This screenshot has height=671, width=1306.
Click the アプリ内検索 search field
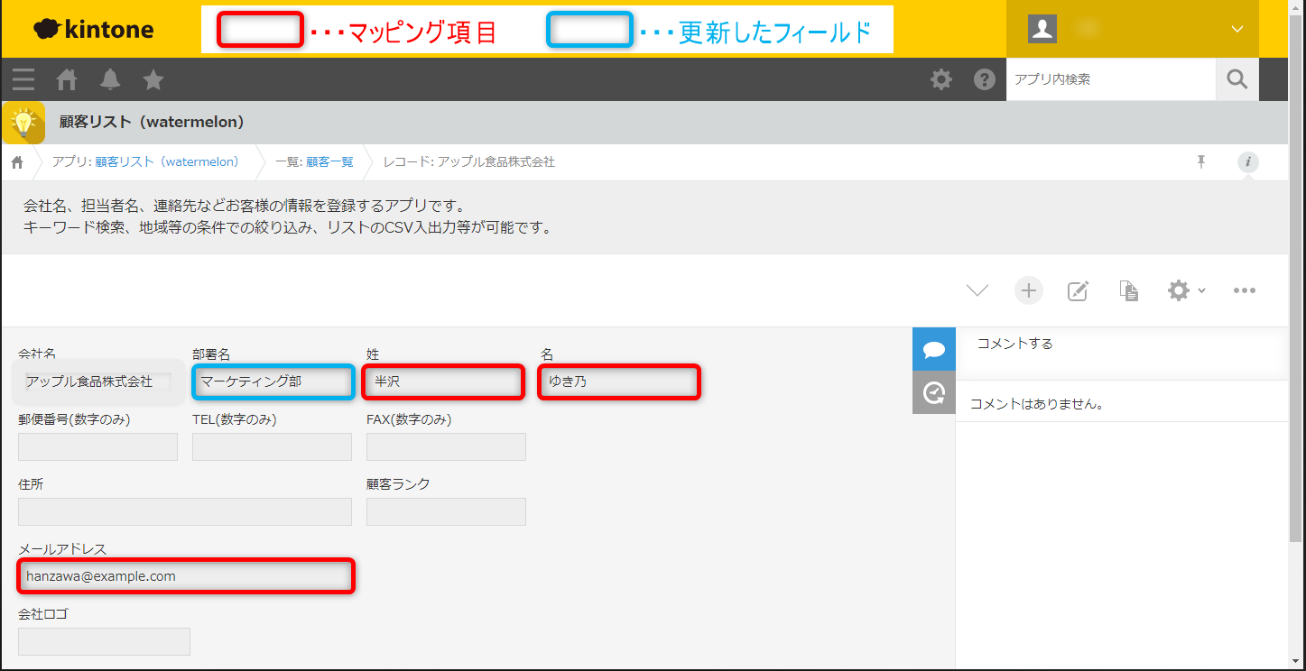click(1110, 80)
